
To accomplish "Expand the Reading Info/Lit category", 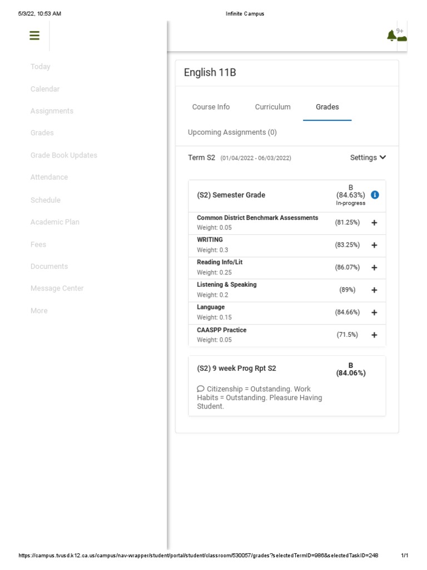I will tap(374, 268).
